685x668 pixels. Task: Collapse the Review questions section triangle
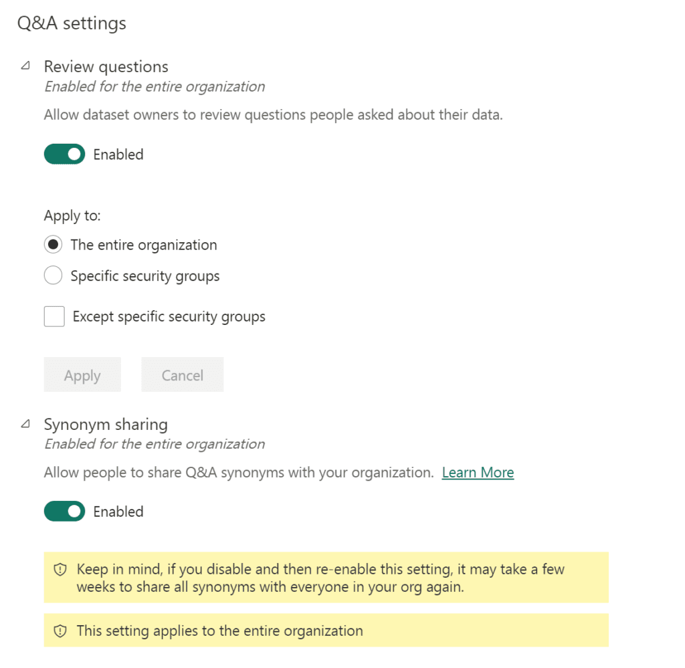click(25, 66)
